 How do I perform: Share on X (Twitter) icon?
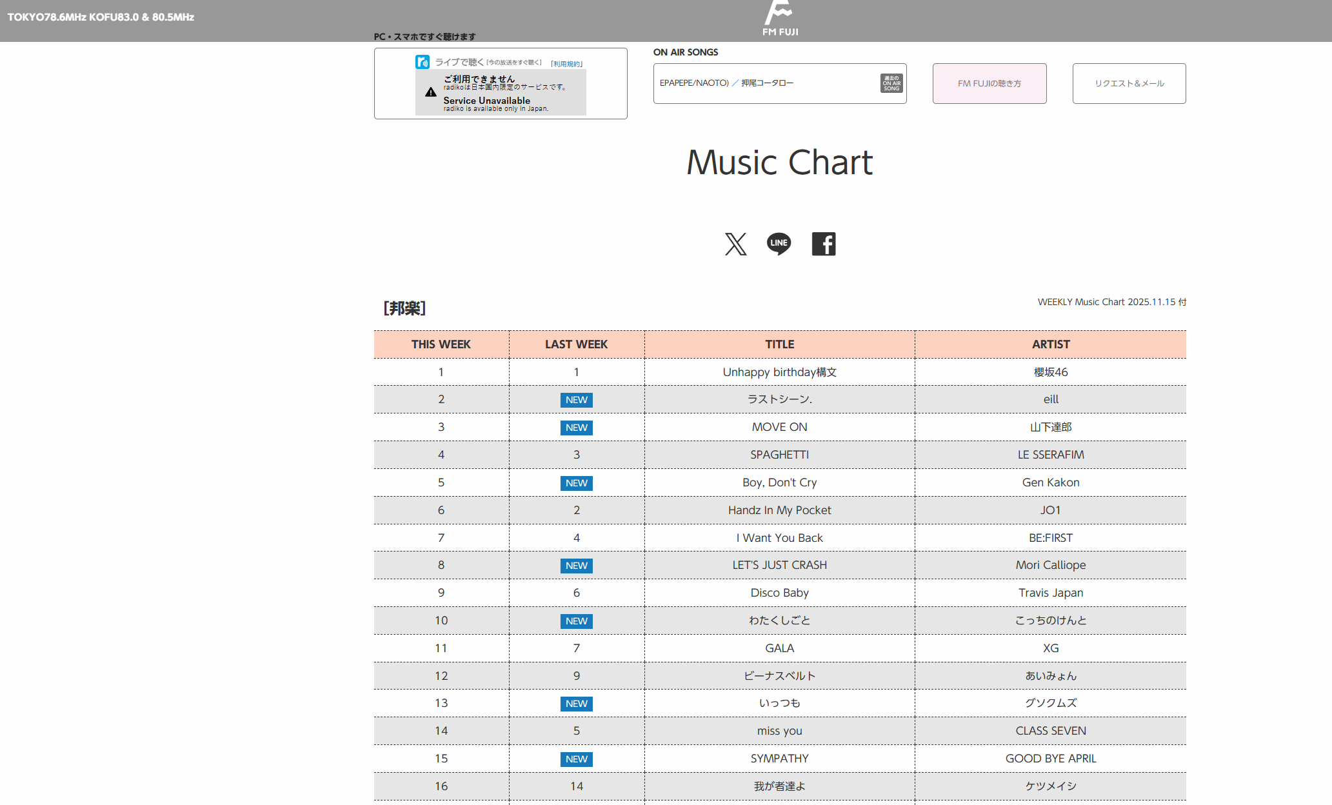pos(735,244)
